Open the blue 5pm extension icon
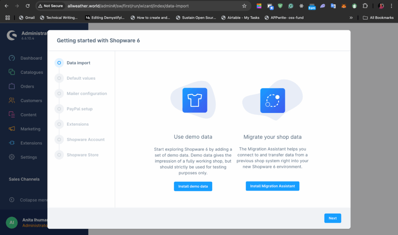 click(x=312, y=6)
